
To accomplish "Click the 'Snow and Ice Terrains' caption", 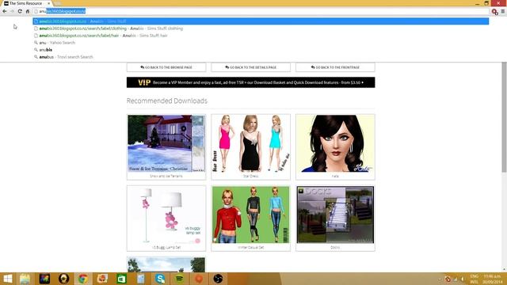I will tap(166, 176).
